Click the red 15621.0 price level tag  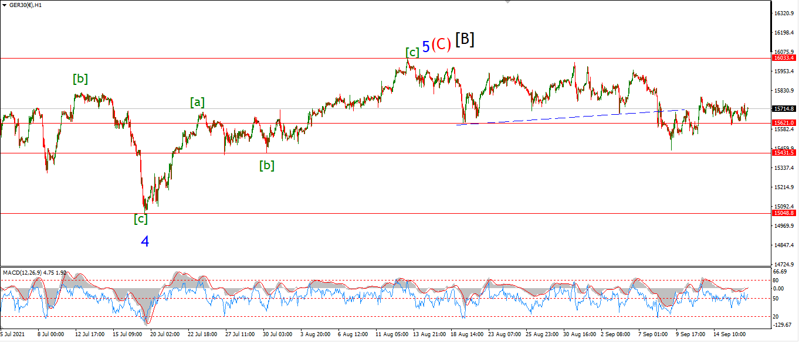(784, 123)
